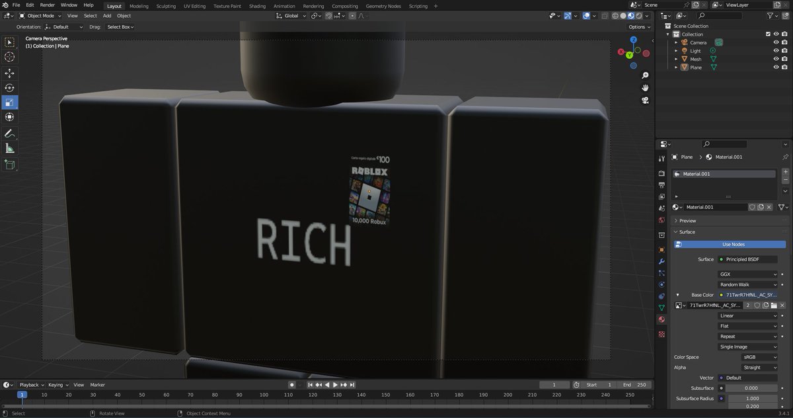Image resolution: width=793 pixels, height=418 pixels.
Task: Hide the Plane object with eye icon
Action: pos(776,67)
